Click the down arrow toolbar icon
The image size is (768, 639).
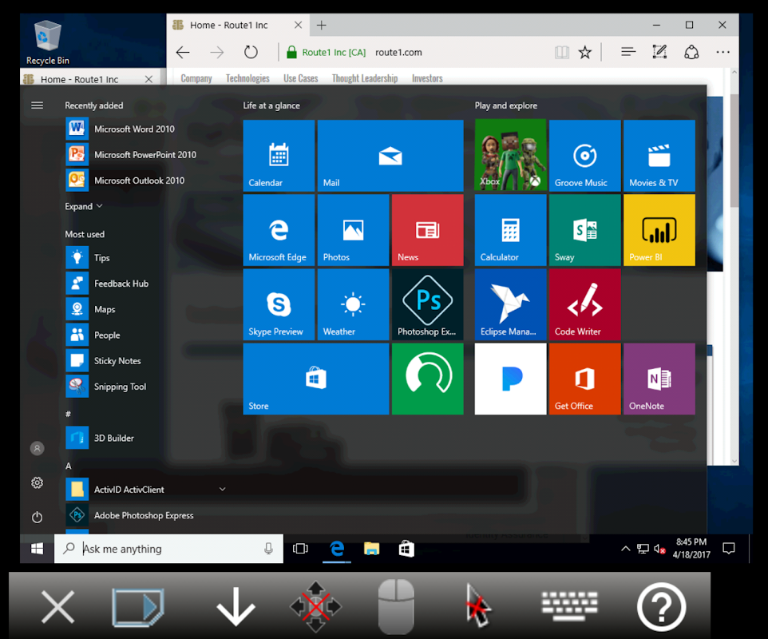point(236,607)
